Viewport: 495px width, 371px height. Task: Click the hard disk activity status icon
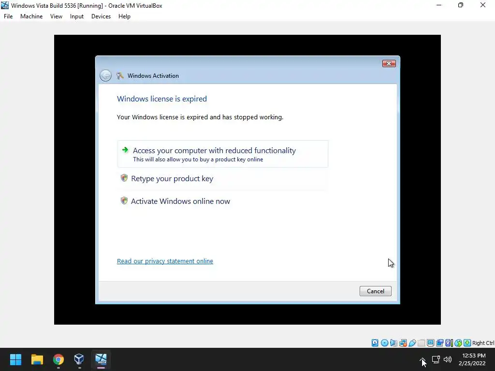click(375, 343)
